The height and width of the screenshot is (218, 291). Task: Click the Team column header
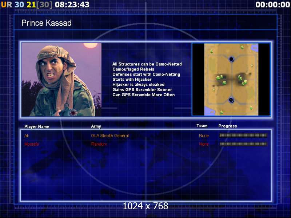[x=202, y=126]
